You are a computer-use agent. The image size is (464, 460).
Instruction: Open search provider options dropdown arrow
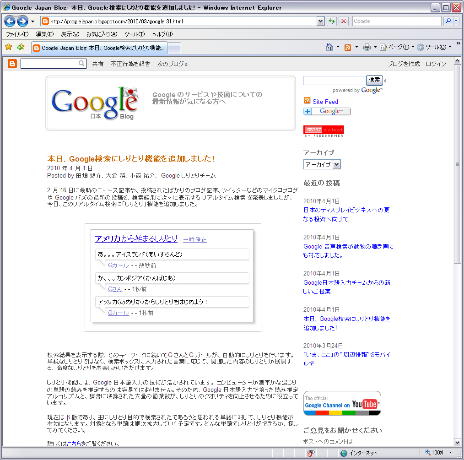tap(456, 21)
